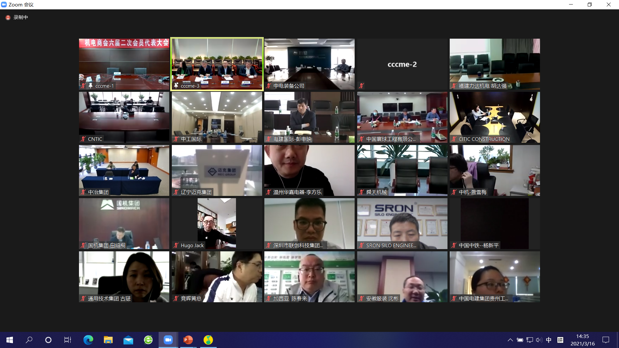Open File Explorer from taskbar

click(x=108, y=340)
